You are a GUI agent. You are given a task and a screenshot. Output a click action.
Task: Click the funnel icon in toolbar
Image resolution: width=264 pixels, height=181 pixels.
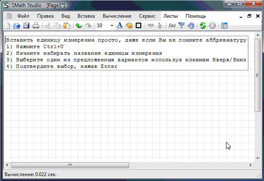(181, 26)
